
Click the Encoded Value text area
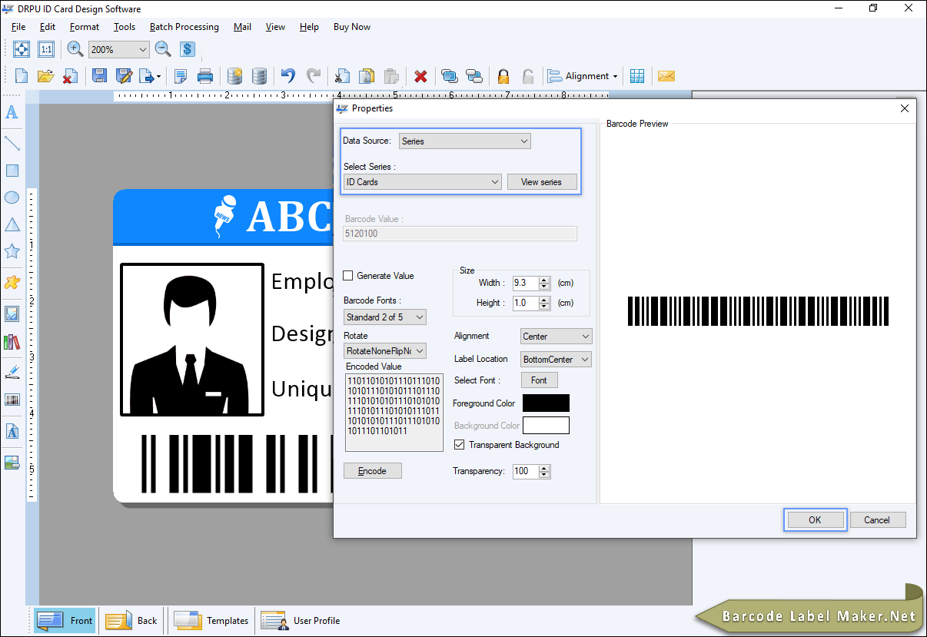pyautogui.click(x=394, y=412)
